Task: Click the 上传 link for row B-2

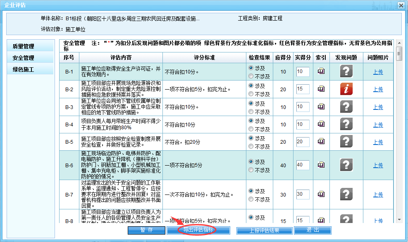Action: (378, 89)
